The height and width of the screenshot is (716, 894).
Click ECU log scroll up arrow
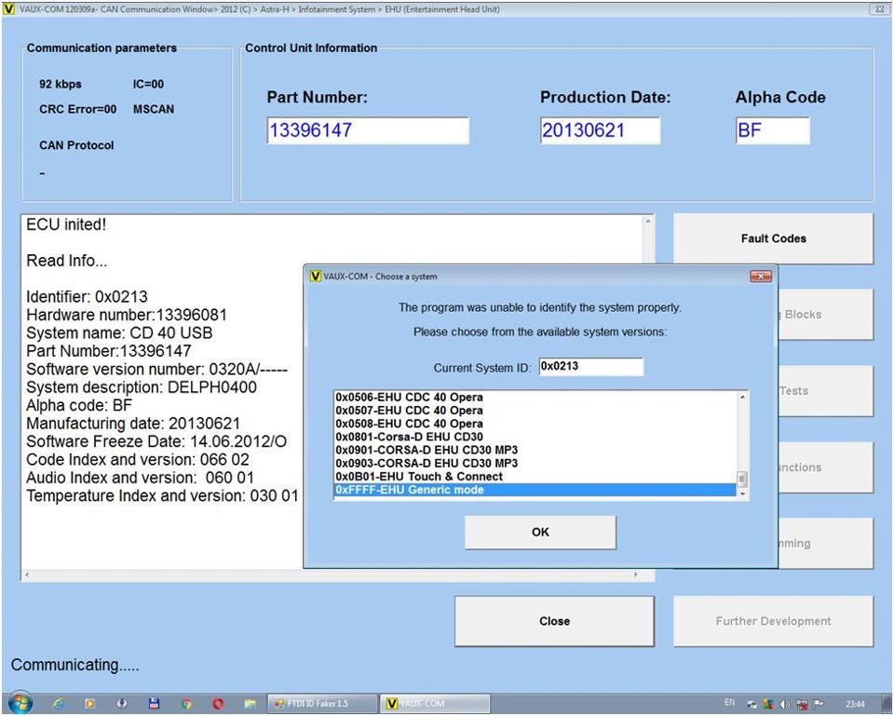tap(648, 222)
